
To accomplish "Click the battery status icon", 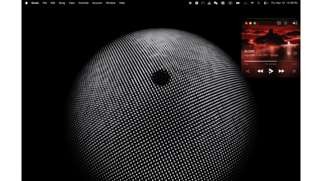I will tap(238, 3).
